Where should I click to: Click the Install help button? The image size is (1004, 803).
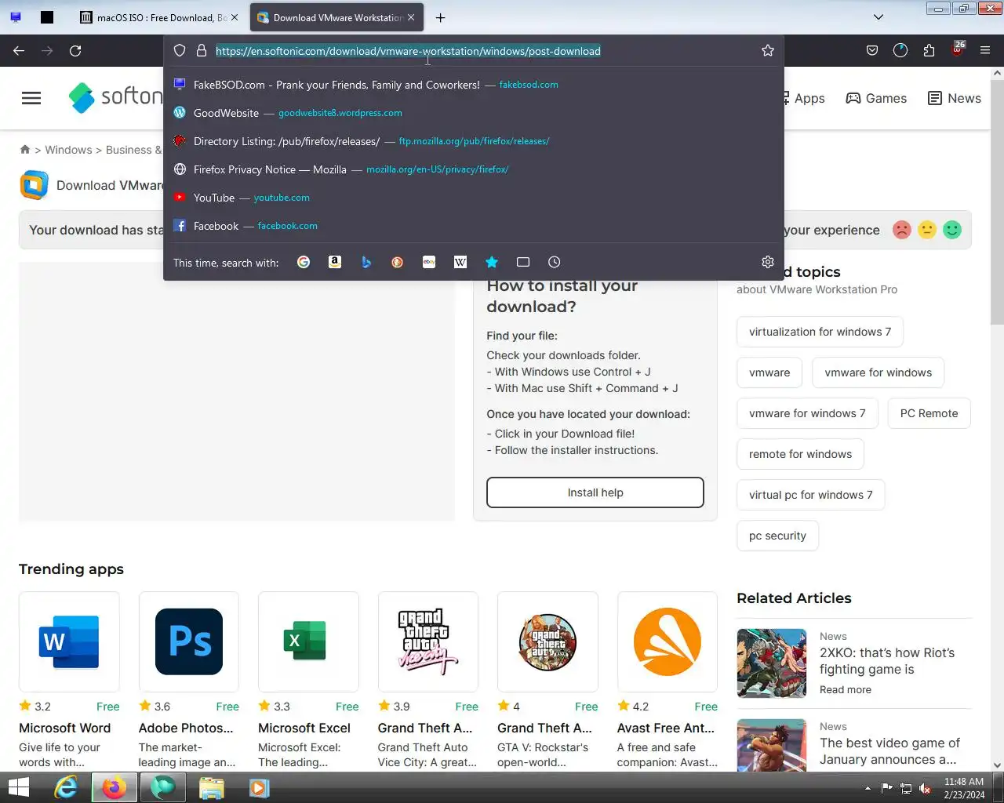595,492
